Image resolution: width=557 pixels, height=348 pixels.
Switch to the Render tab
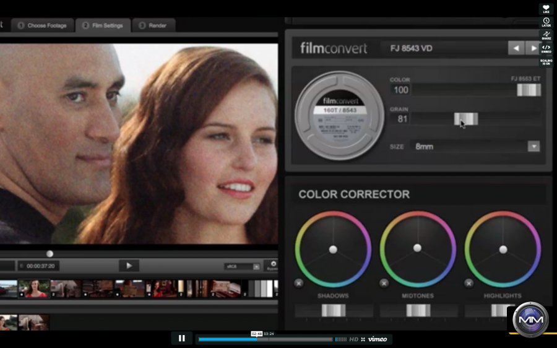tap(153, 25)
